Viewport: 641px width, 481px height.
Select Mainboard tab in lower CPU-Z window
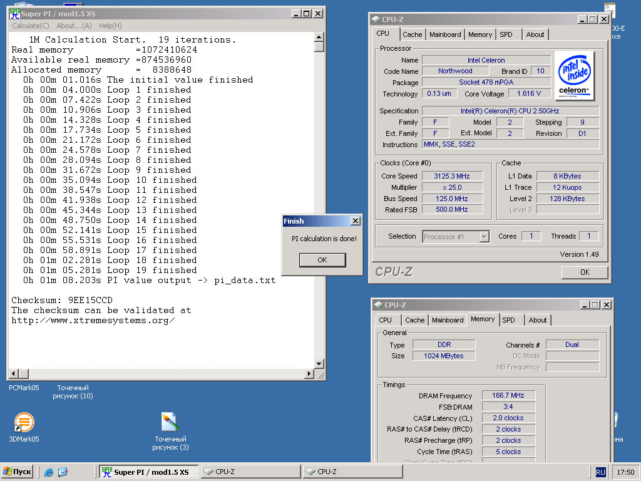448,320
